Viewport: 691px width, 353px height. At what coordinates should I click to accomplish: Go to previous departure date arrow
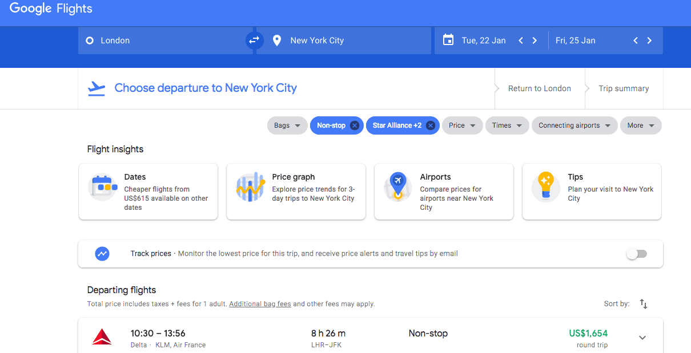coord(520,40)
